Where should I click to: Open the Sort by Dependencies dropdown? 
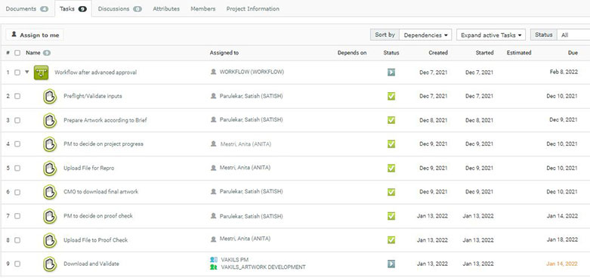coord(425,35)
